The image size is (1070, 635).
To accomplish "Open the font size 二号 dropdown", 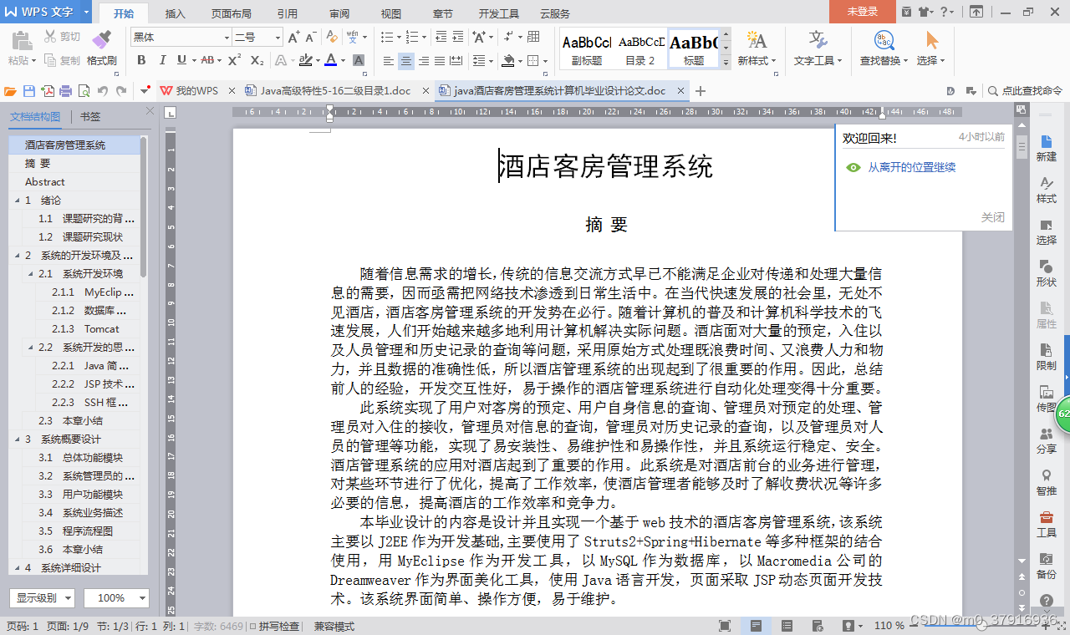I will click(278, 38).
